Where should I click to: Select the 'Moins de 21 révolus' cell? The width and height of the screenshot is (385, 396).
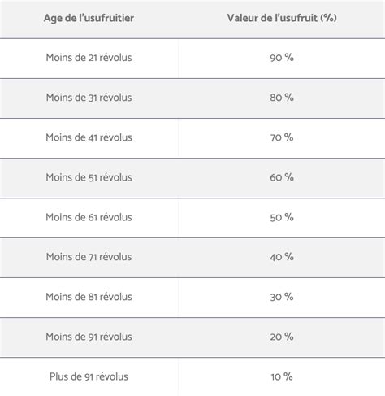(x=89, y=58)
